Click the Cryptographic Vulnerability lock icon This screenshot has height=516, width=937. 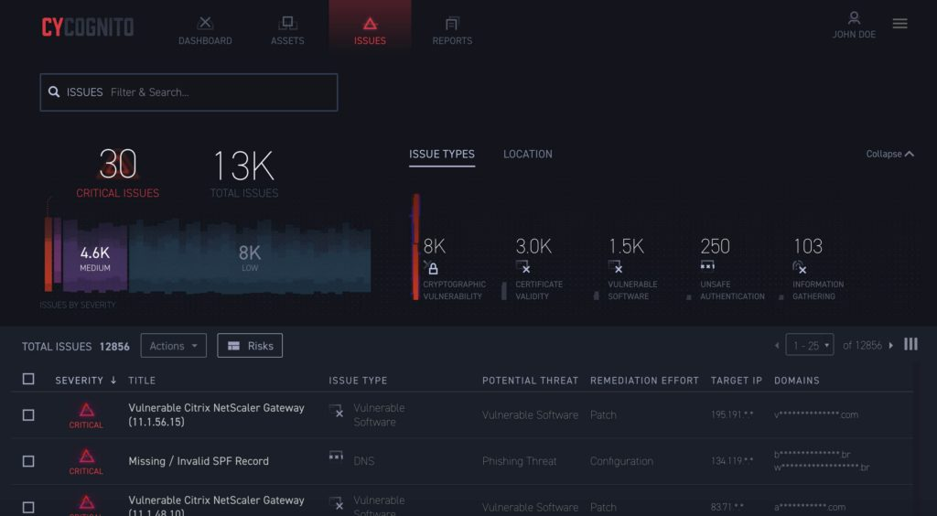coord(432,268)
